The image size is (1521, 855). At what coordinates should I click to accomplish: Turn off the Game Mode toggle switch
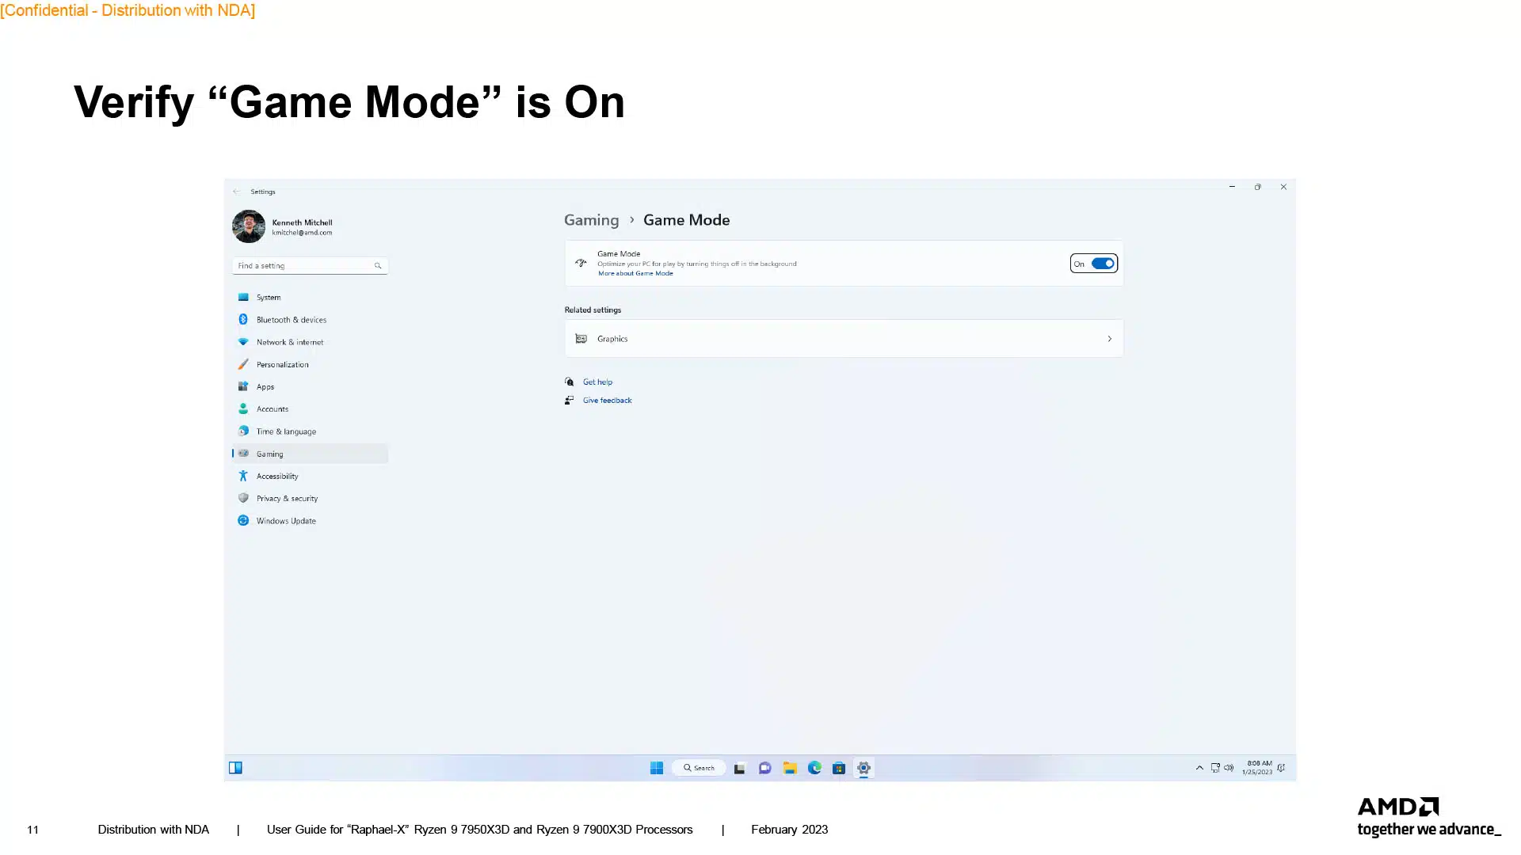[x=1103, y=264]
